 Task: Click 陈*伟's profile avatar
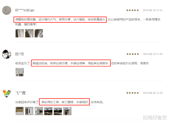7,54
